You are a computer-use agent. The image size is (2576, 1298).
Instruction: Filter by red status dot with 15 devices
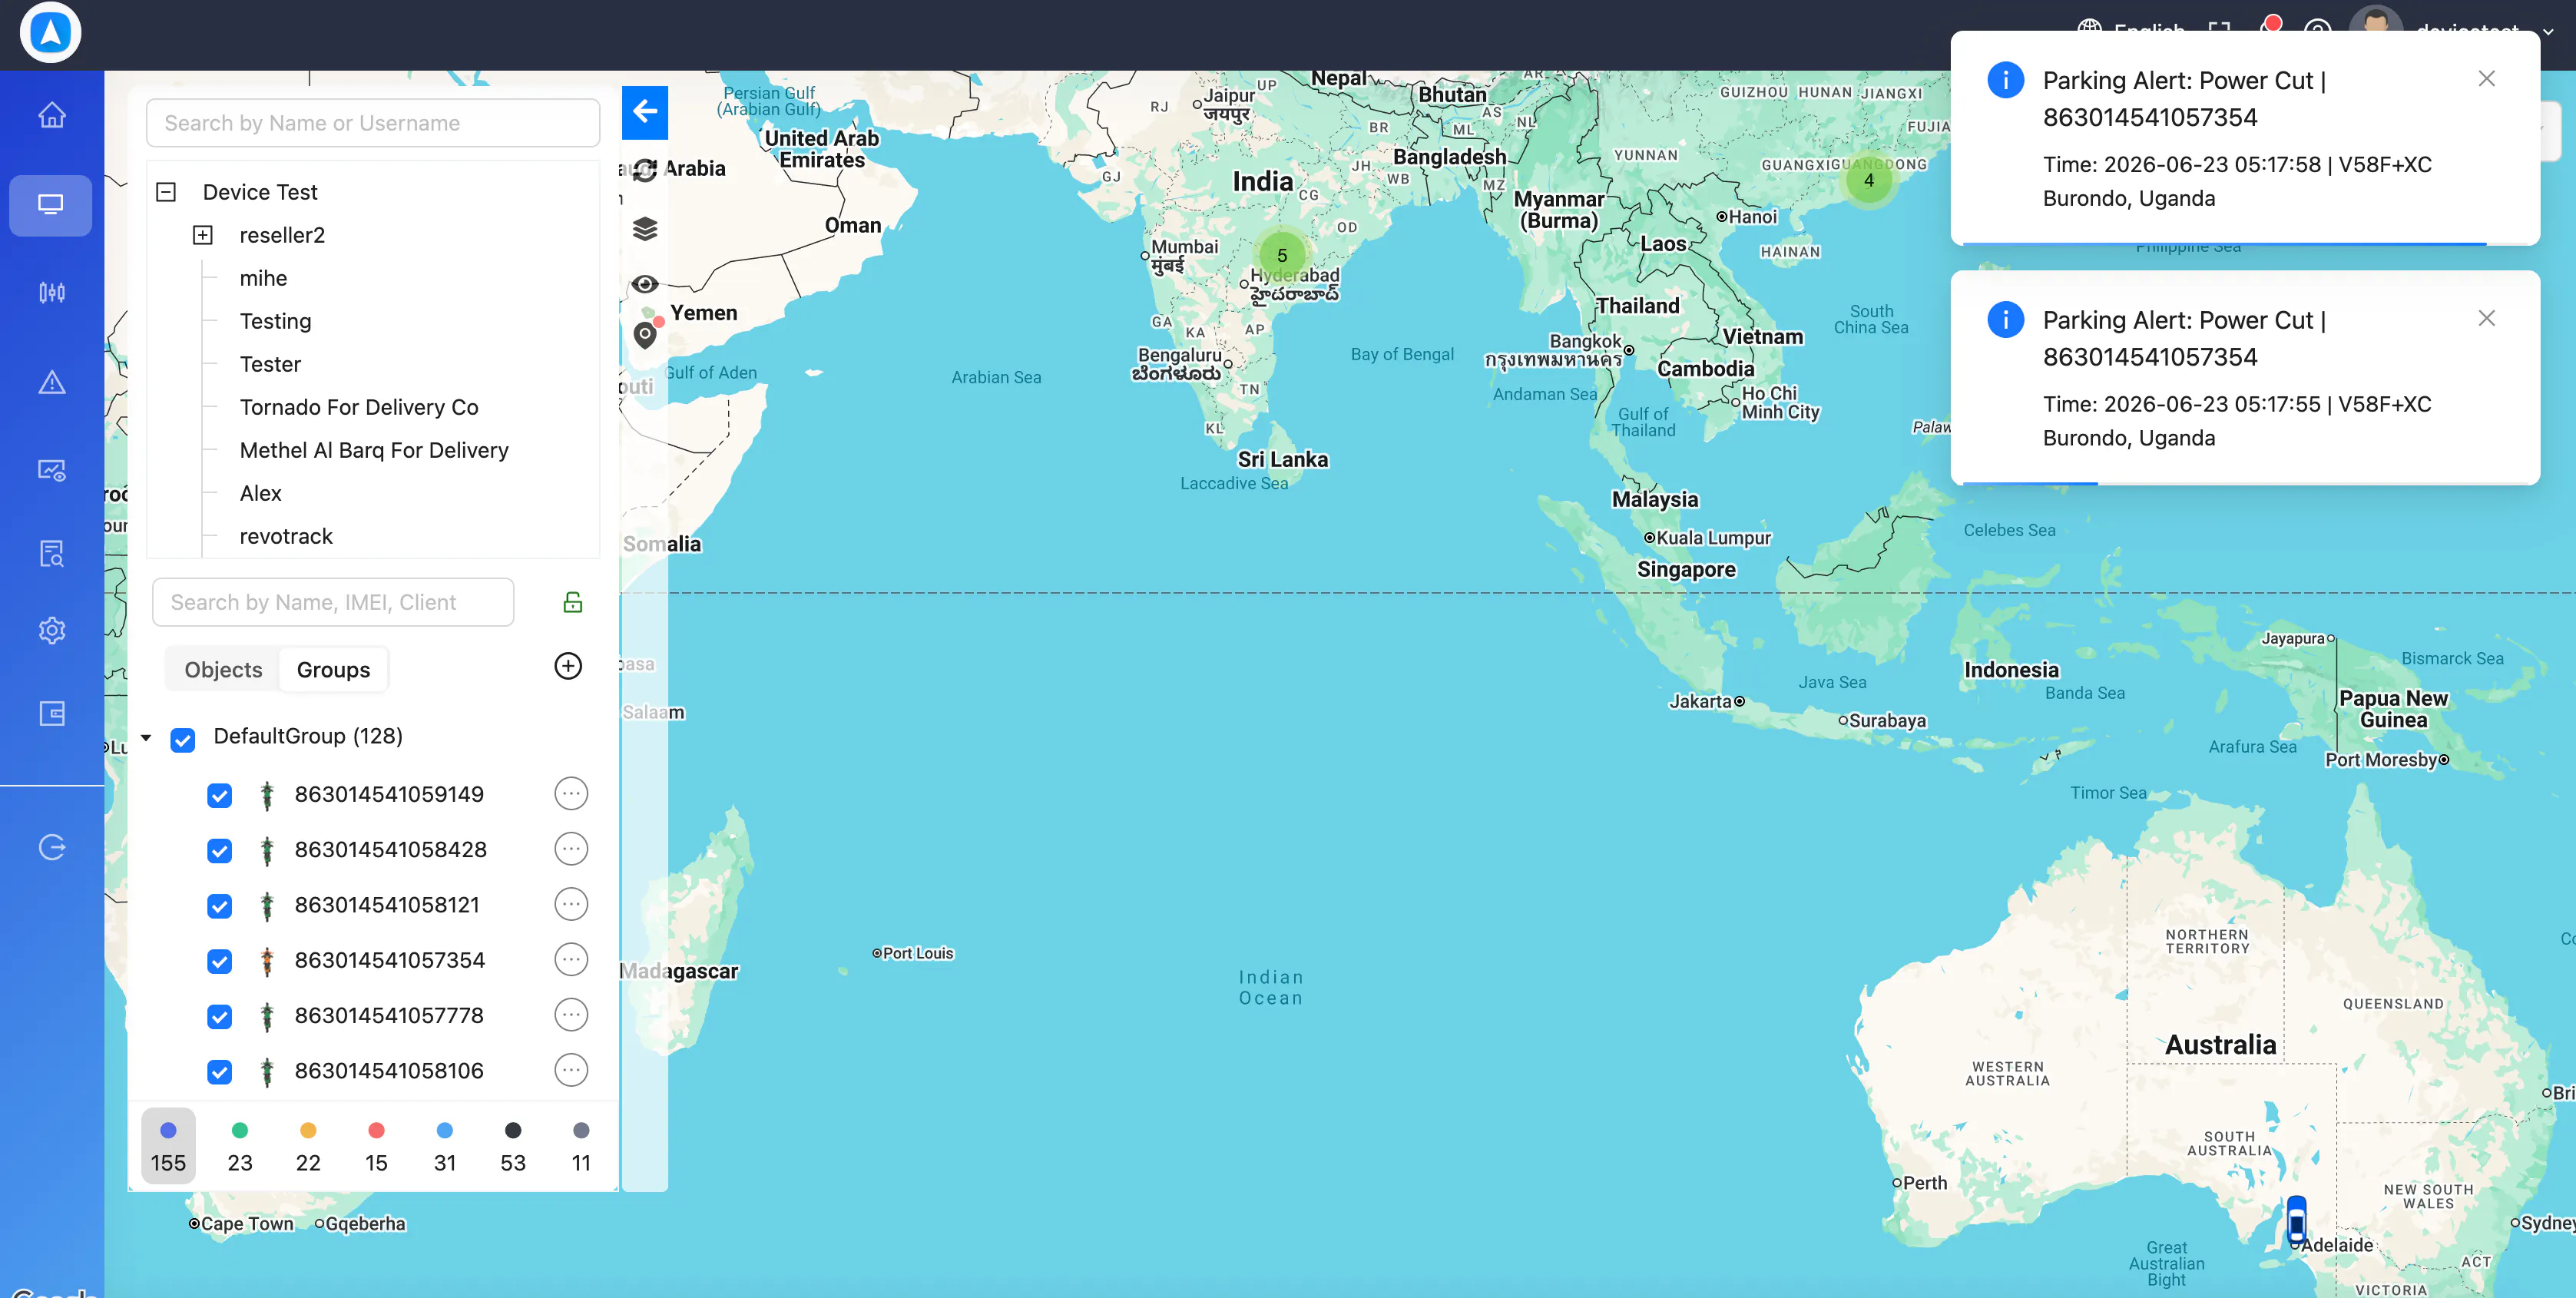click(376, 1146)
